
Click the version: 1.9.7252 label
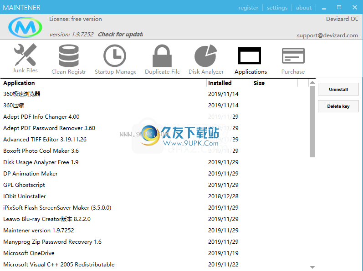point(72,35)
